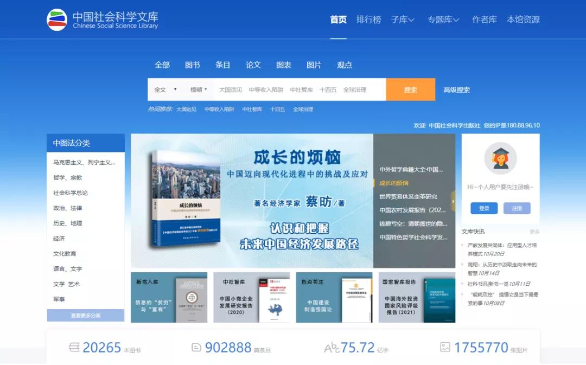Click hot keyword 全球治理 below search box
This screenshot has width=586, height=365.
[303, 109]
